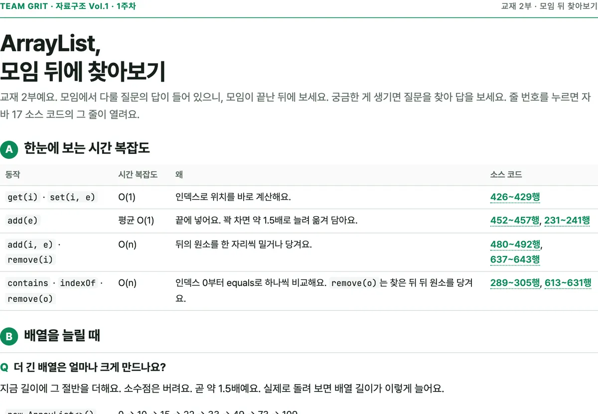Click the remove(i) code chip

[30, 259]
